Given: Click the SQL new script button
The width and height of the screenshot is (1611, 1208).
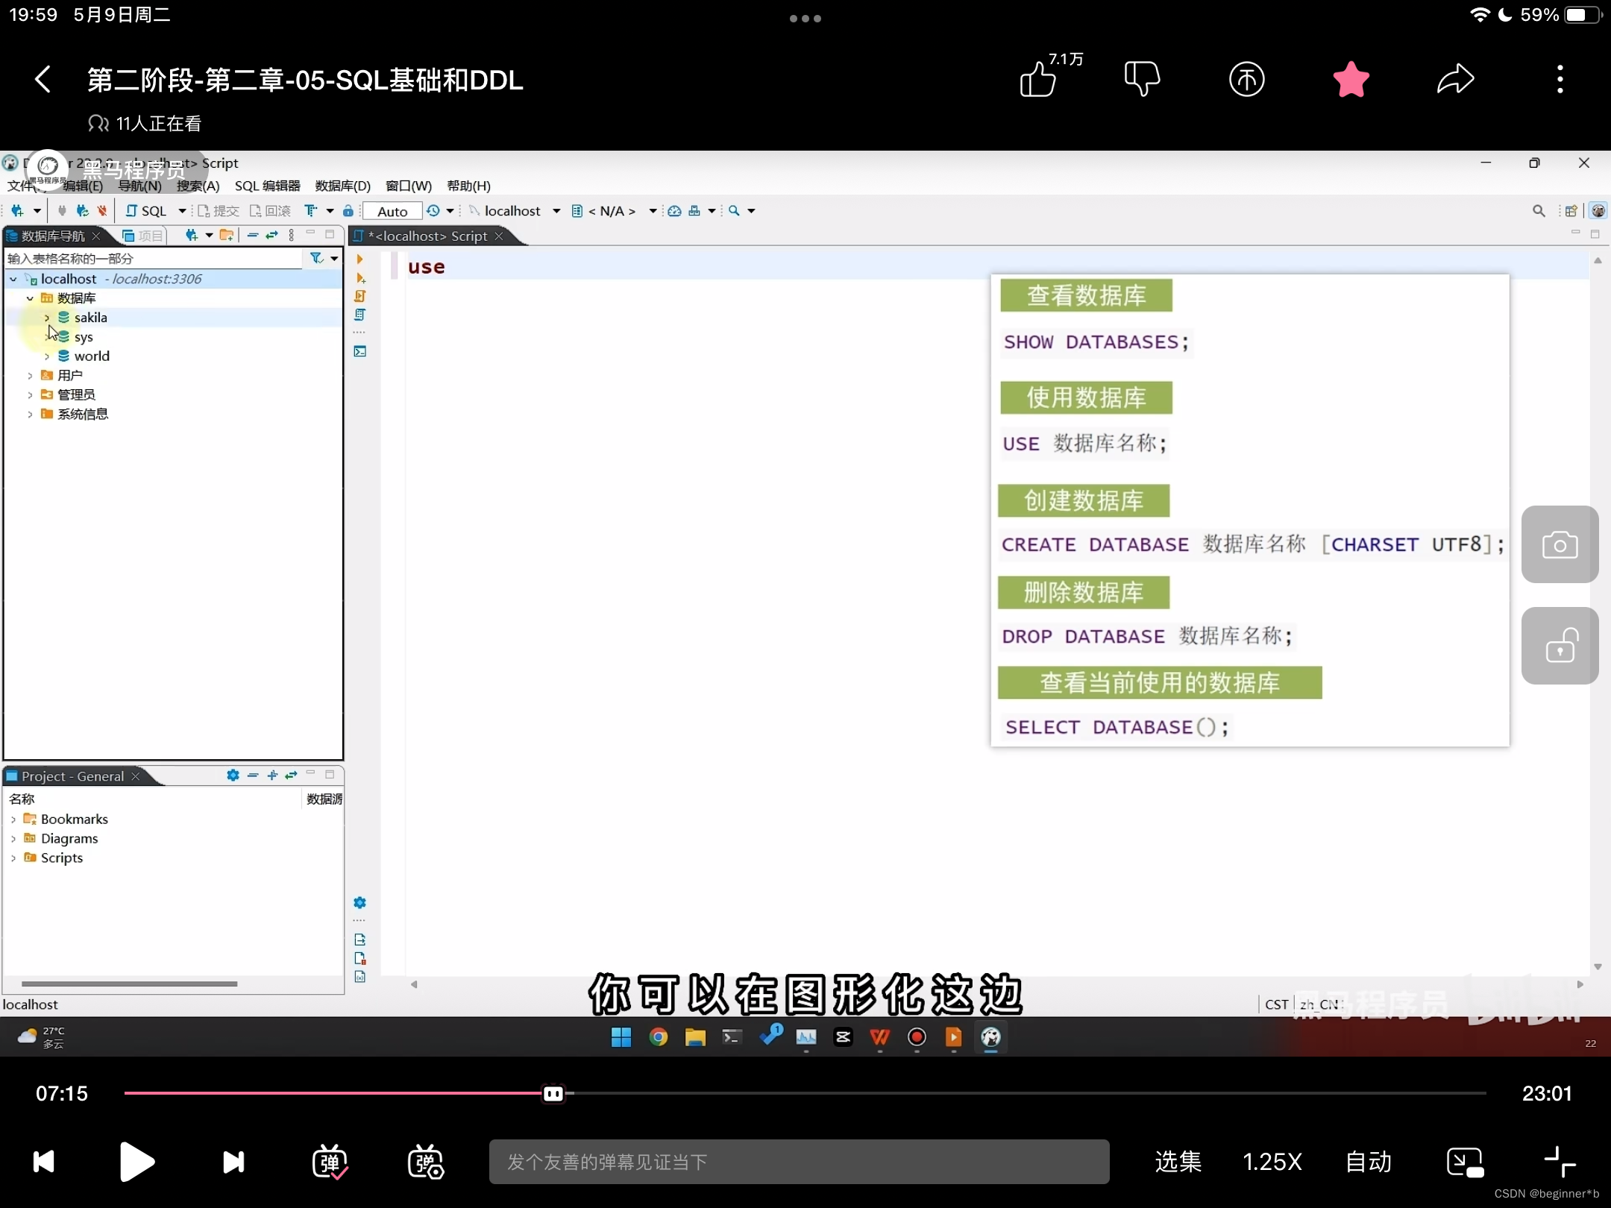Looking at the screenshot, I should (x=146, y=211).
